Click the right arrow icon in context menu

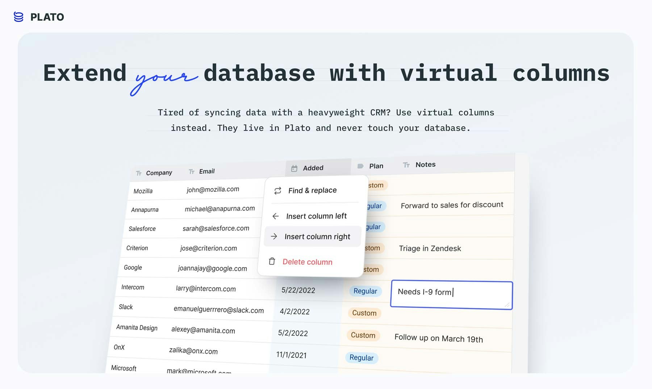pyautogui.click(x=274, y=236)
